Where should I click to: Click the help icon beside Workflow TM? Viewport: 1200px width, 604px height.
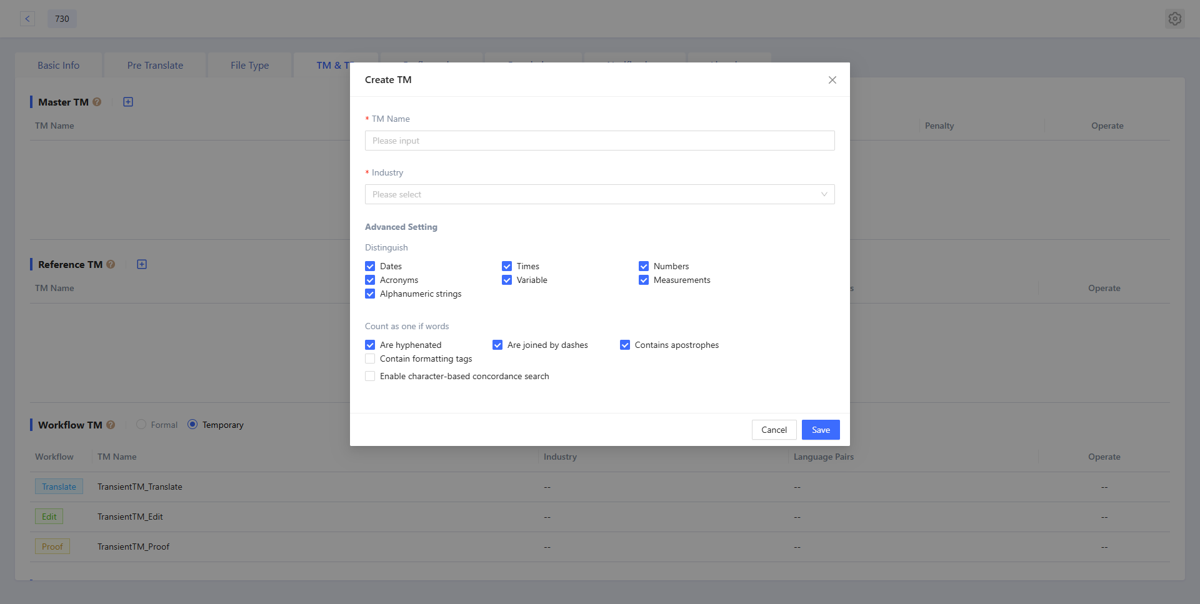(x=111, y=425)
